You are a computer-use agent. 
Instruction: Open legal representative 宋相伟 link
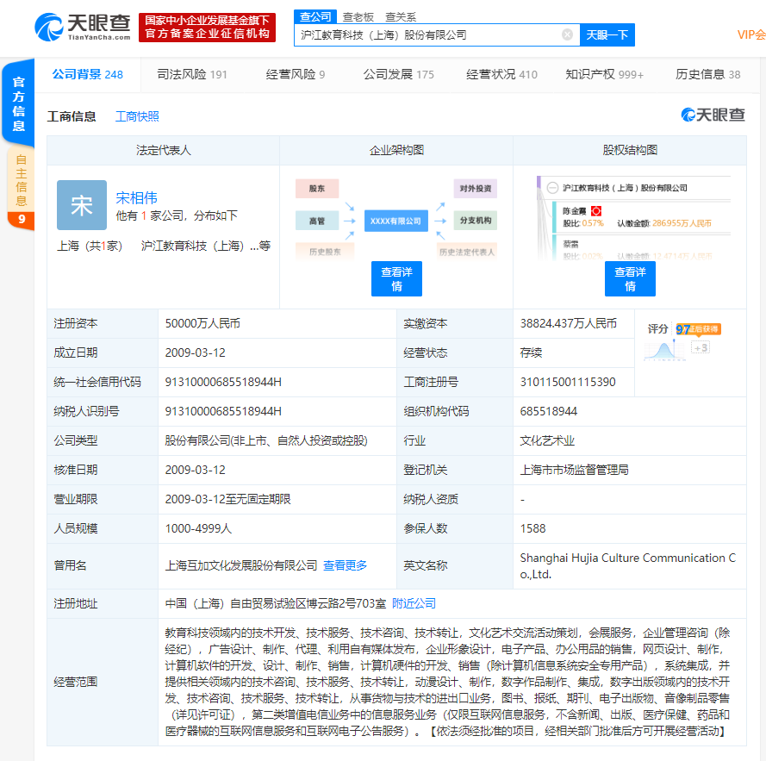click(136, 198)
